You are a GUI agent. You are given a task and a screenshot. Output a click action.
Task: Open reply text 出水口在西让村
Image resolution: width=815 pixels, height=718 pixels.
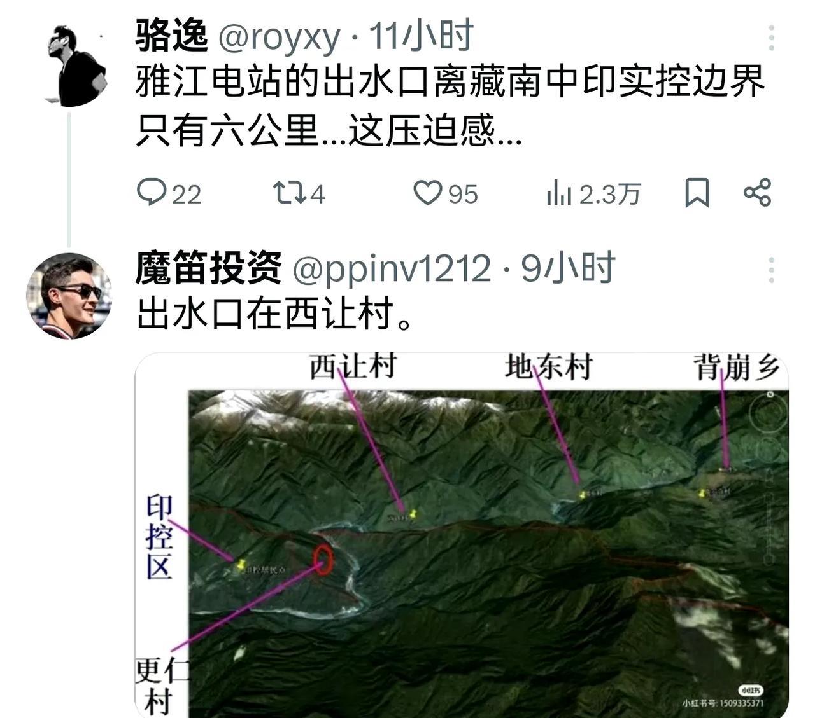275,314
